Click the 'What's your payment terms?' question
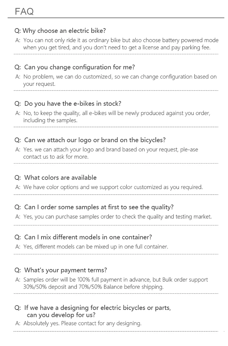This screenshot has height=346, width=228. pyautogui.click(x=61, y=270)
